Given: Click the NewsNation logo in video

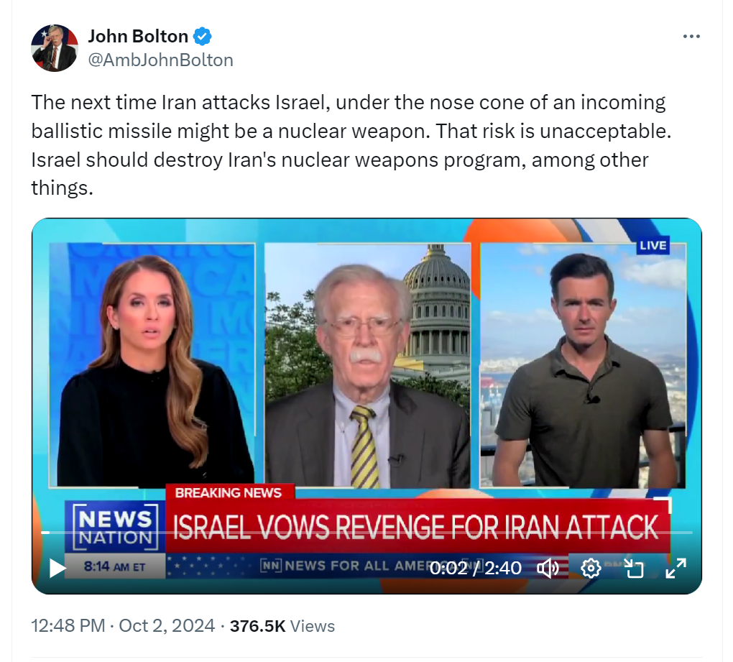Looking at the screenshot, I should tap(116, 527).
